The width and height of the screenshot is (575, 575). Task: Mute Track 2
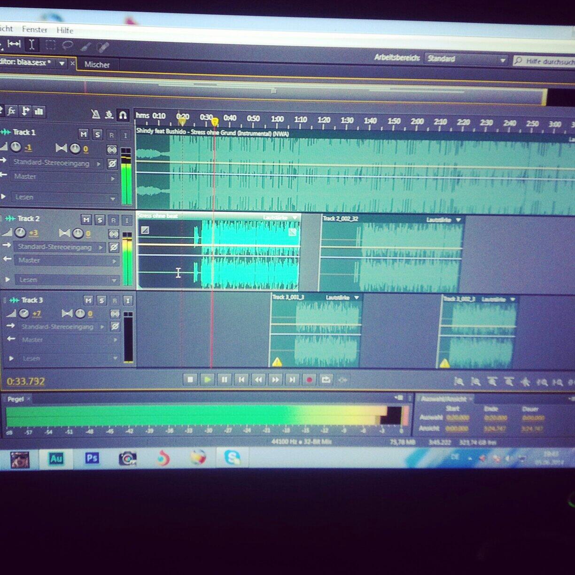point(86,219)
